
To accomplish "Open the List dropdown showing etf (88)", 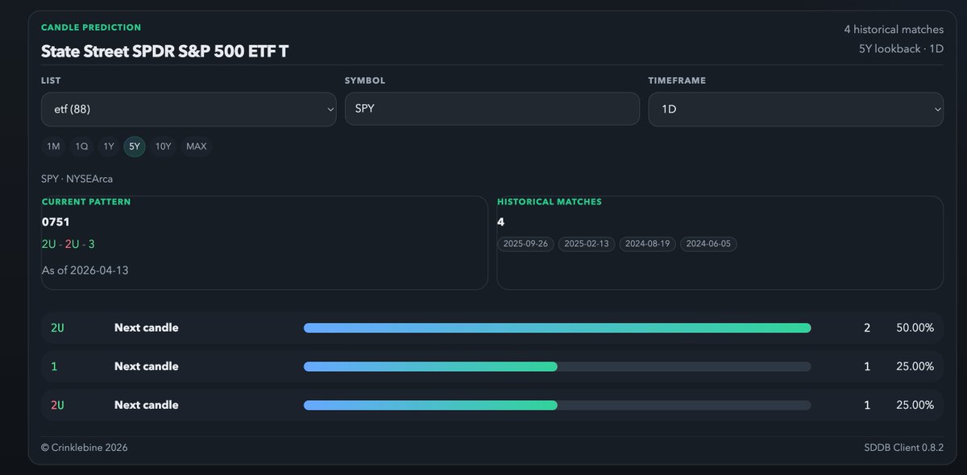I will click(x=189, y=109).
